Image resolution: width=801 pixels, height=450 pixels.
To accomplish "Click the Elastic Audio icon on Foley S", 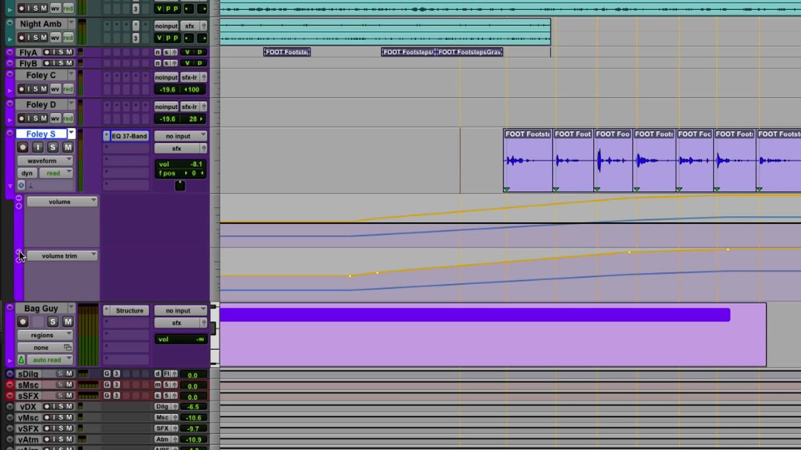I will pos(21,186).
